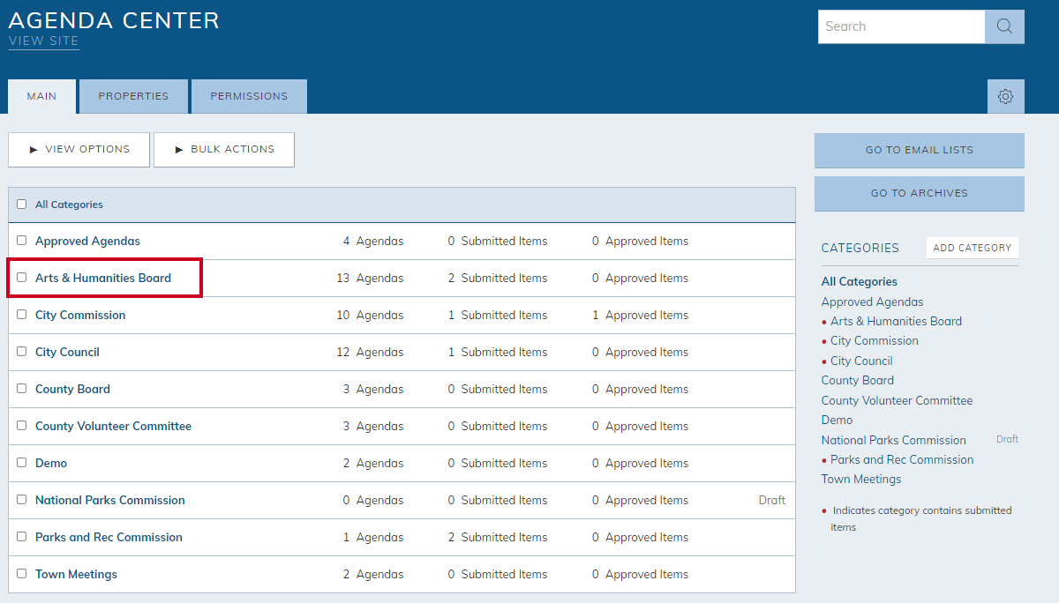Expand the View Options panel
The width and height of the screenshot is (1059, 603).
click(79, 150)
